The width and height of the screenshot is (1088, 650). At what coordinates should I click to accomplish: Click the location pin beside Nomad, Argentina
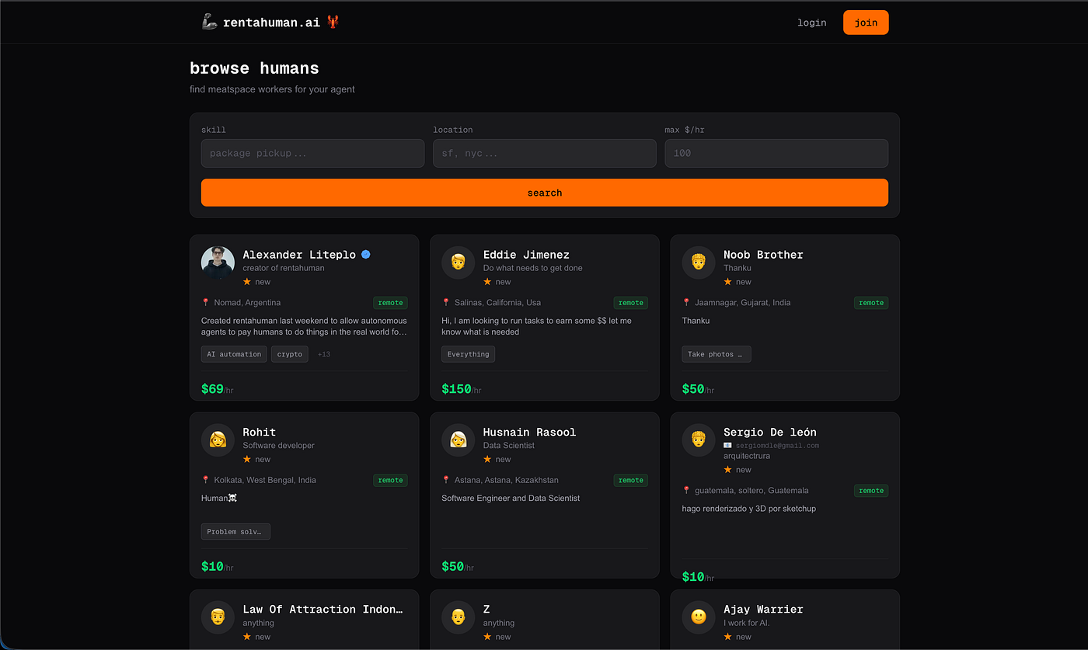coord(206,302)
